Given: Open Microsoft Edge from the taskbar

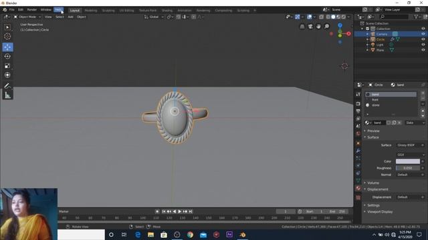Looking at the screenshot, I should 138,235.
